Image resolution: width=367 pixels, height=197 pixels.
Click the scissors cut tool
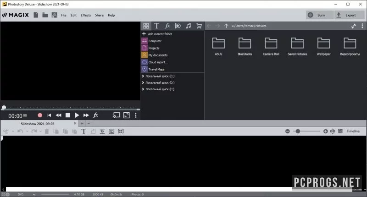pyautogui.click(x=6, y=131)
